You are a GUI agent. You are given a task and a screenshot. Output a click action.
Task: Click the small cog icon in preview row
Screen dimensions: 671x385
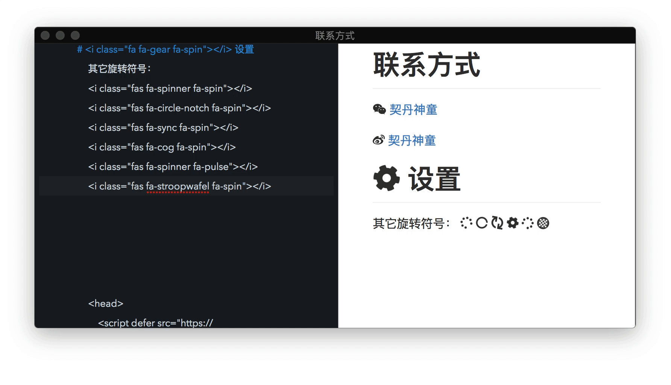click(x=513, y=223)
